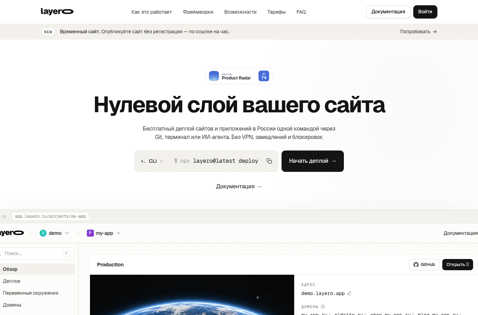
Task: Follow the Документация → link below the command
Action: (239, 186)
